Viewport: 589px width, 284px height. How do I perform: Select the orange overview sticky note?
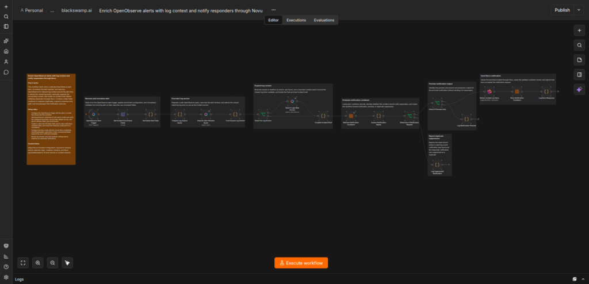pyautogui.click(x=51, y=119)
